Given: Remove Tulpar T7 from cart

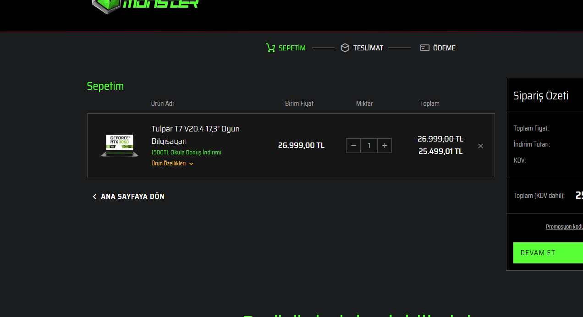Looking at the screenshot, I should click(x=480, y=146).
